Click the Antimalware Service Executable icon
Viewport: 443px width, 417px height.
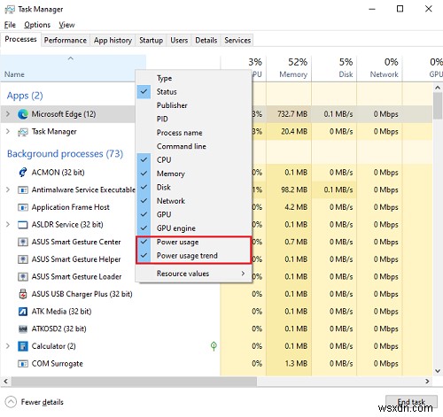(x=23, y=189)
